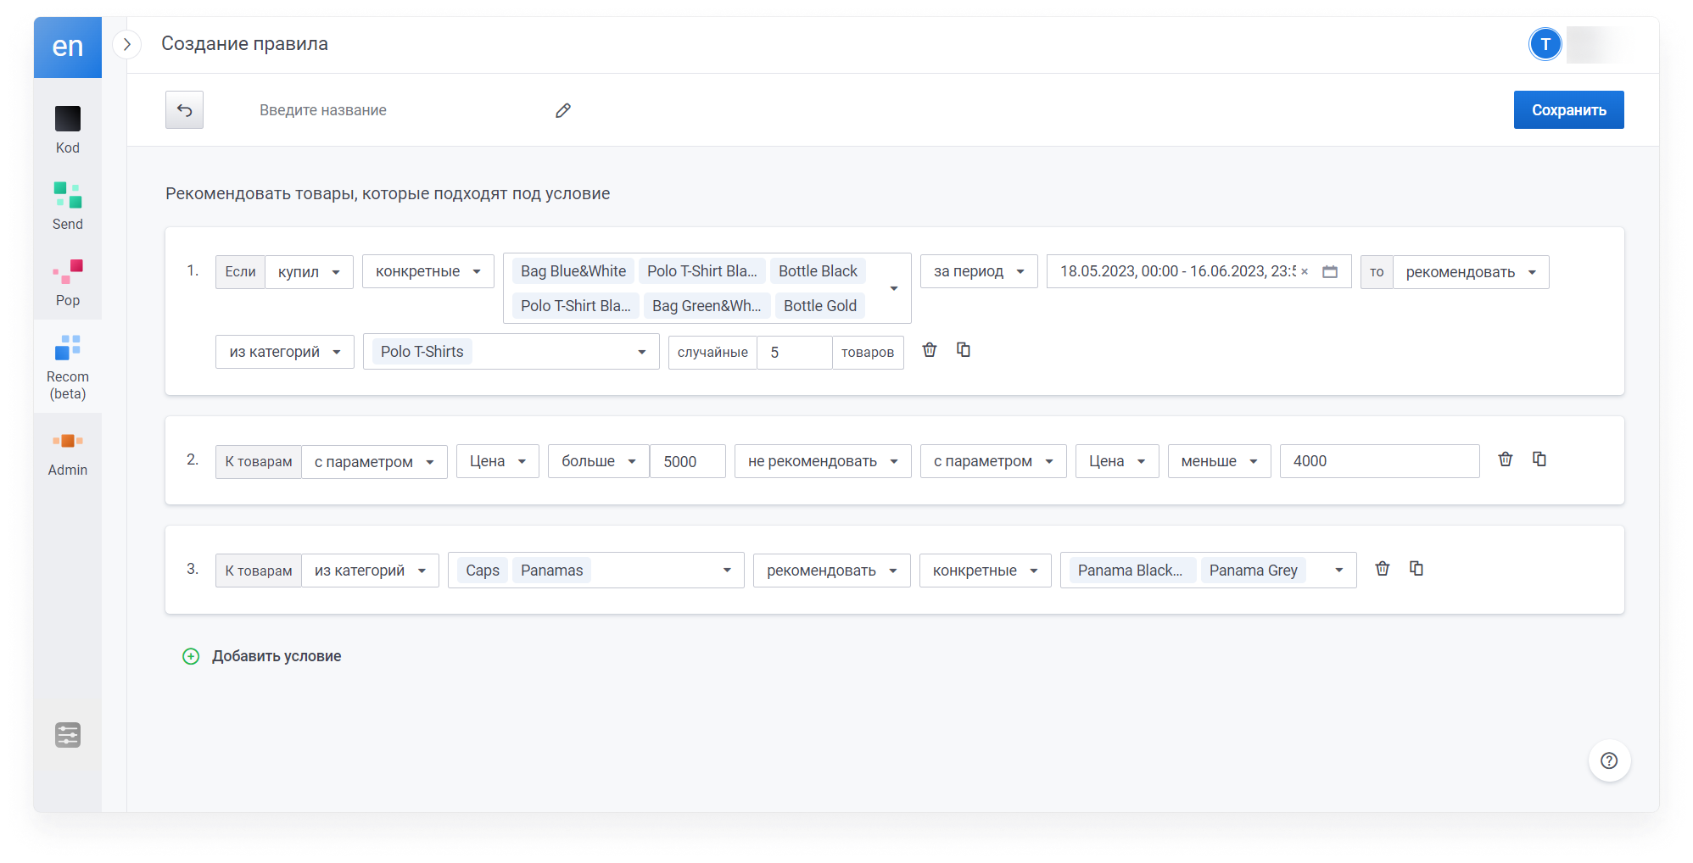The image size is (1693, 863).
Task: Click the 'Panamas' category tag
Action: [552, 571]
